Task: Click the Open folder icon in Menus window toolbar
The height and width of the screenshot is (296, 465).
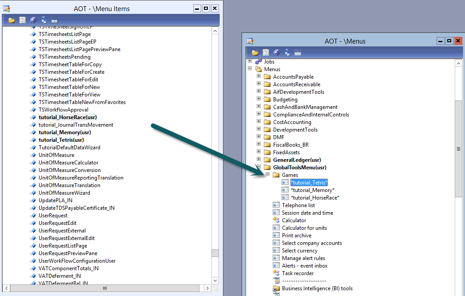Action: [255, 52]
